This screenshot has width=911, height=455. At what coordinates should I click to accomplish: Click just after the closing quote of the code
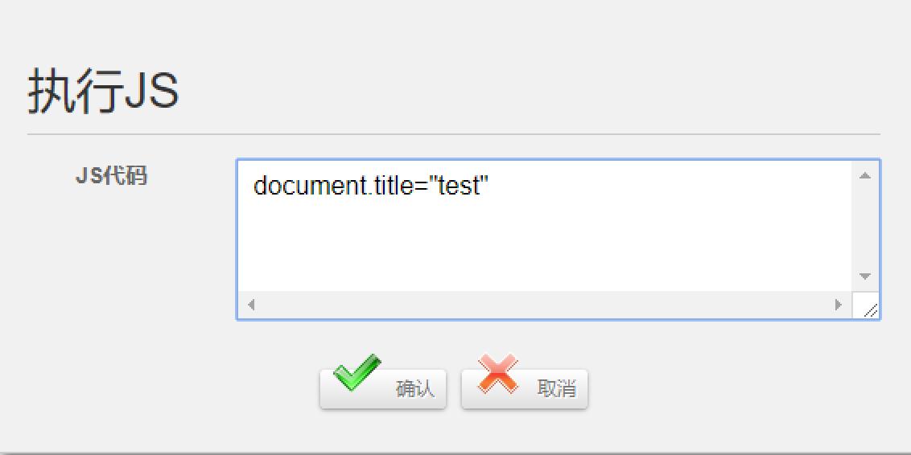pos(491,187)
